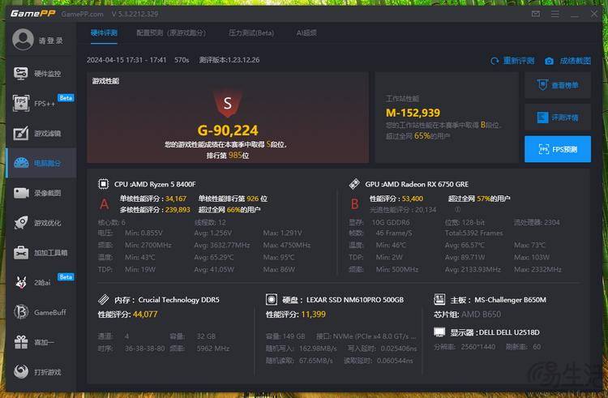Switch to the AI超频 tab

(x=306, y=33)
